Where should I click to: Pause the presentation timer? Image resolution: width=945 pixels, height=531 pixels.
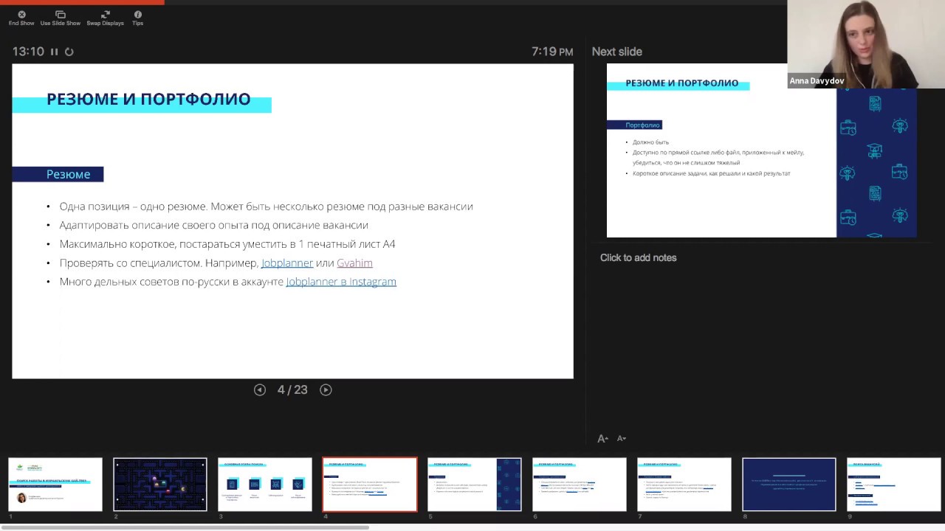(x=54, y=52)
